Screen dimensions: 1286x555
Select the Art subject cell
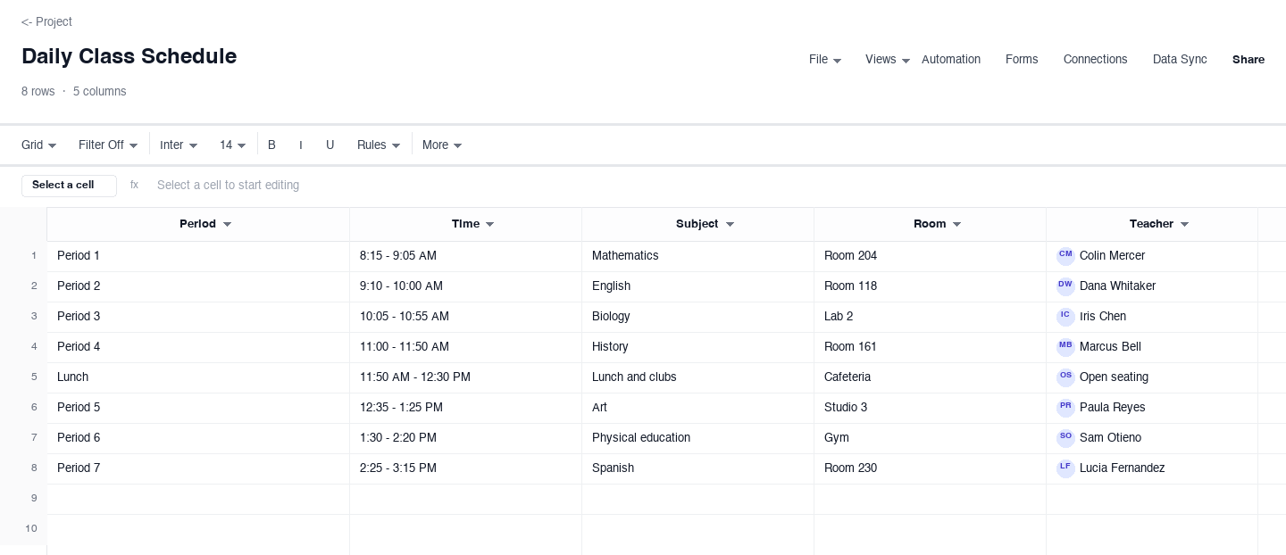pyautogui.click(x=697, y=408)
